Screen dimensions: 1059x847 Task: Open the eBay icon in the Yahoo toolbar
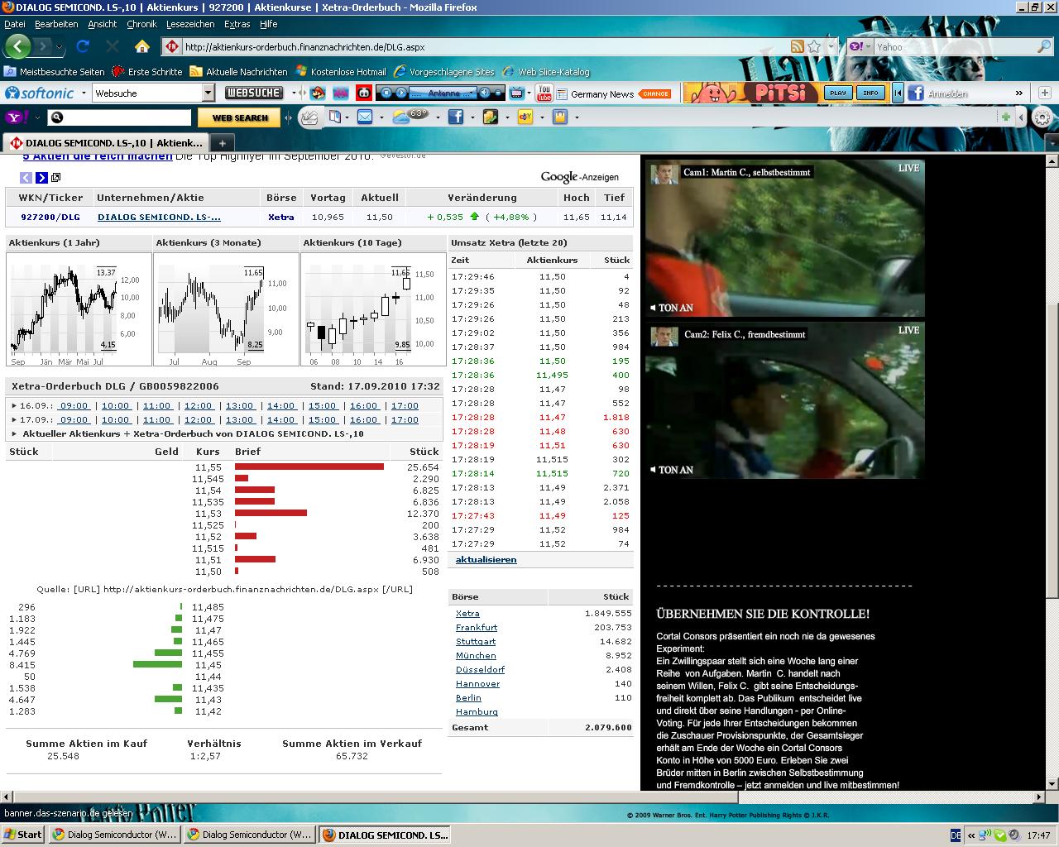click(525, 117)
